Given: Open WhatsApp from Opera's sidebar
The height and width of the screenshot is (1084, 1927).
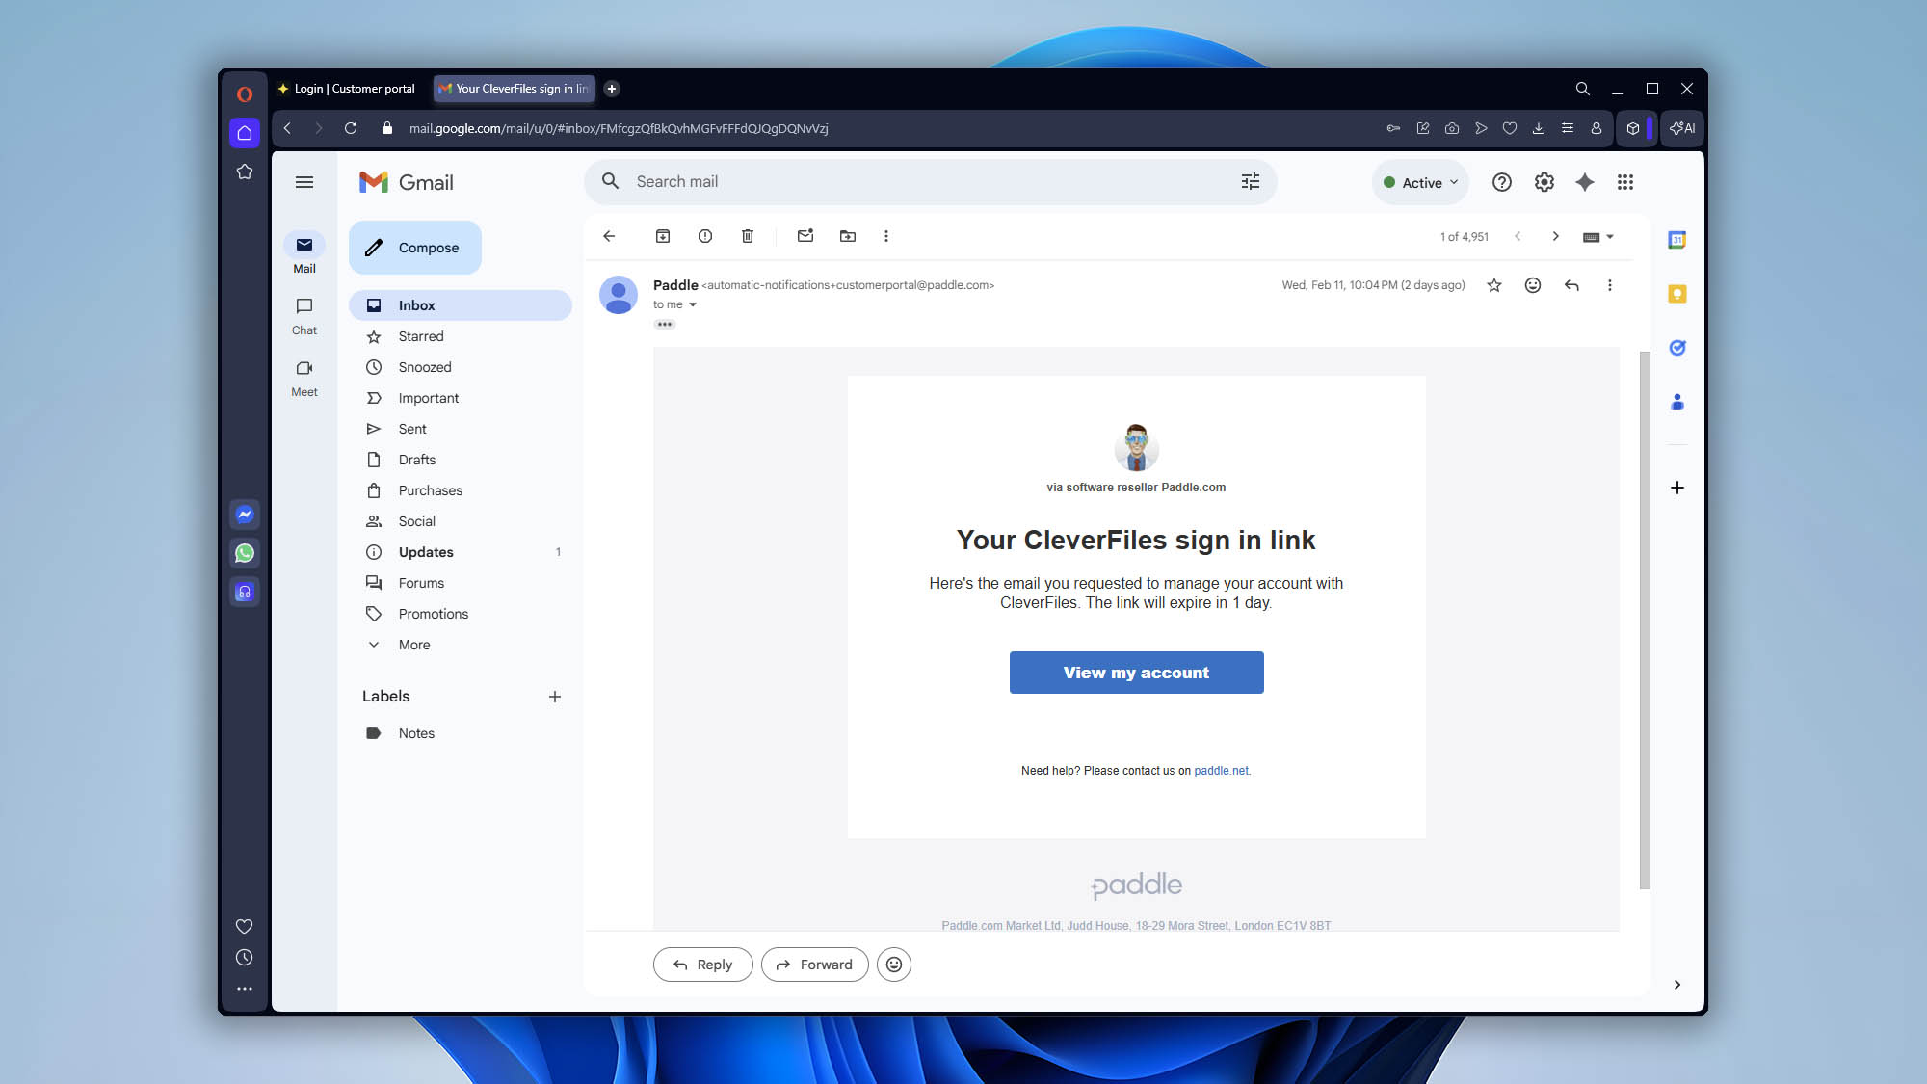Looking at the screenshot, I should (245, 553).
